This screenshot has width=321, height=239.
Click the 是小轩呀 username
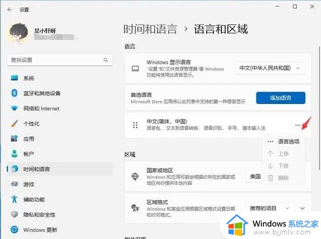click(x=45, y=31)
